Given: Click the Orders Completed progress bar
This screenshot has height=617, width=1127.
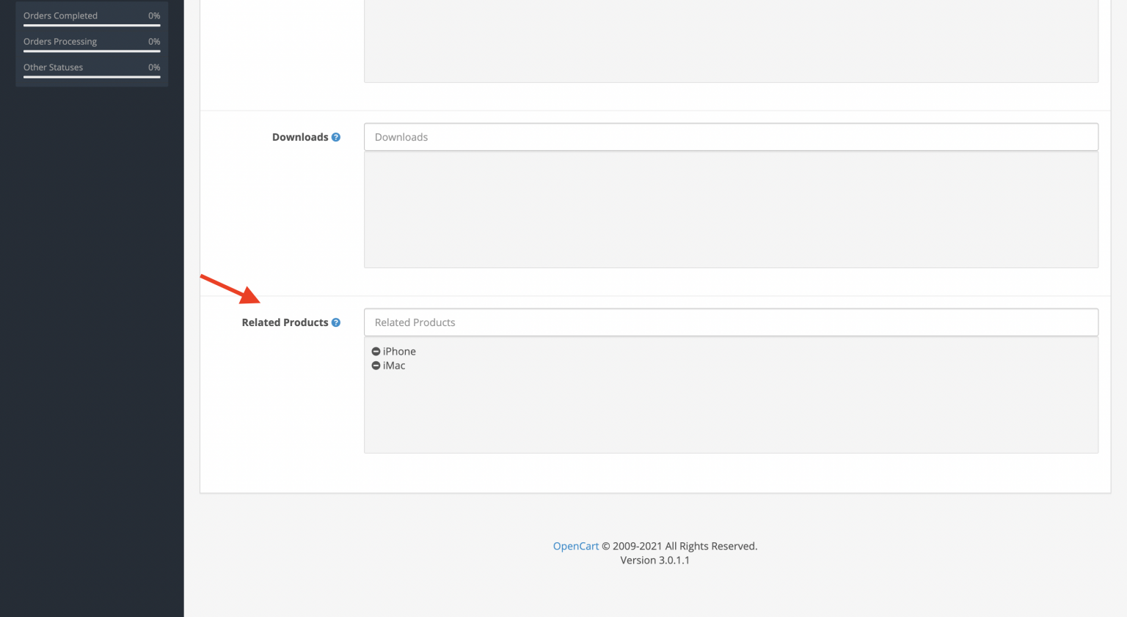Looking at the screenshot, I should click(x=91, y=25).
